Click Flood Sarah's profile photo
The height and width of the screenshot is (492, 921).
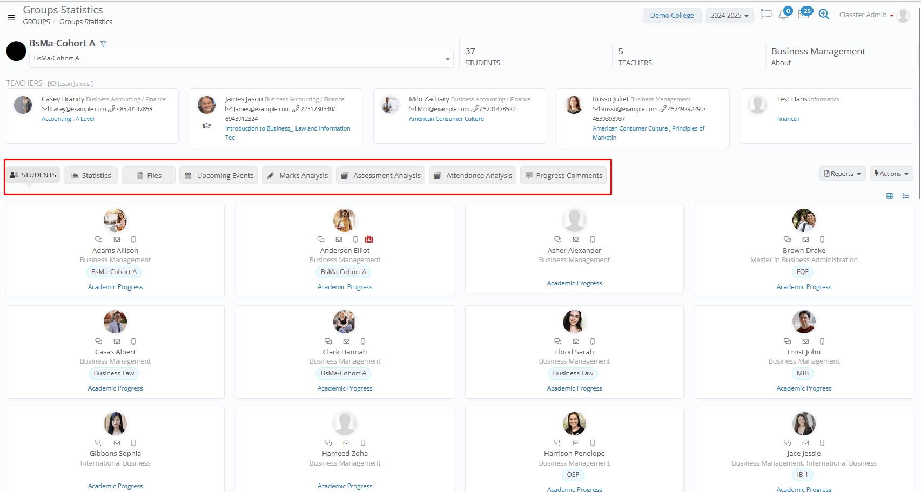coord(574,322)
